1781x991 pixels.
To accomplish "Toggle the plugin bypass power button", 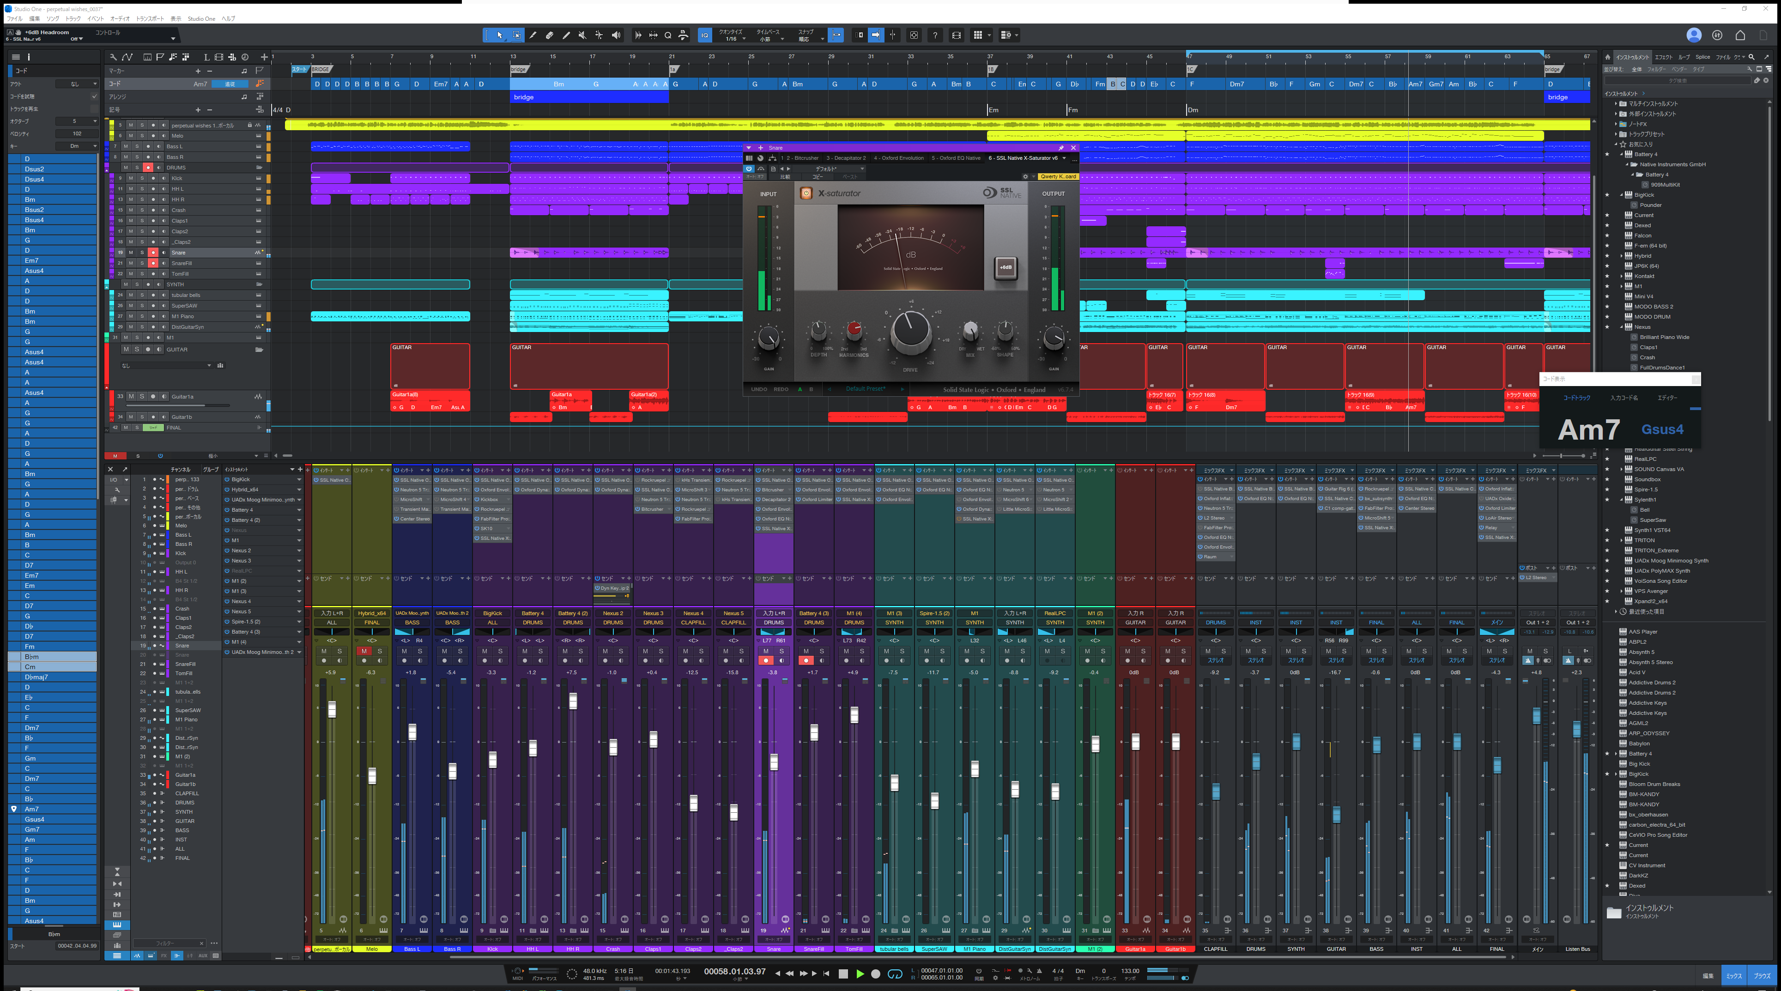I will pos(749,169).
